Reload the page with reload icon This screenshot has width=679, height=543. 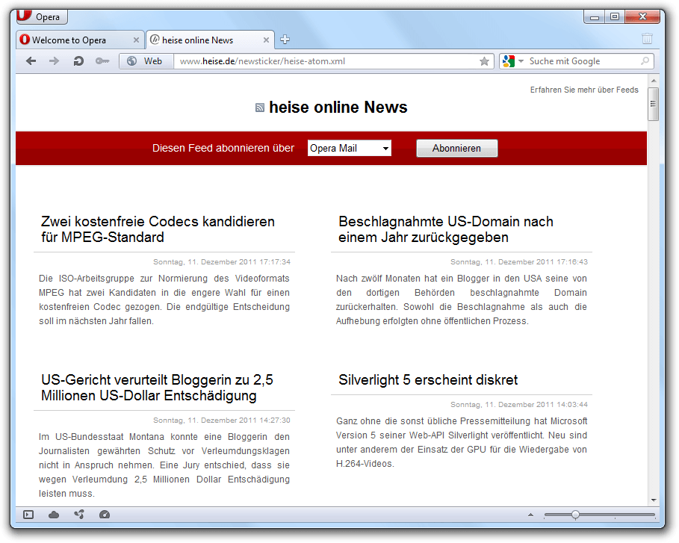pos(78,61)
